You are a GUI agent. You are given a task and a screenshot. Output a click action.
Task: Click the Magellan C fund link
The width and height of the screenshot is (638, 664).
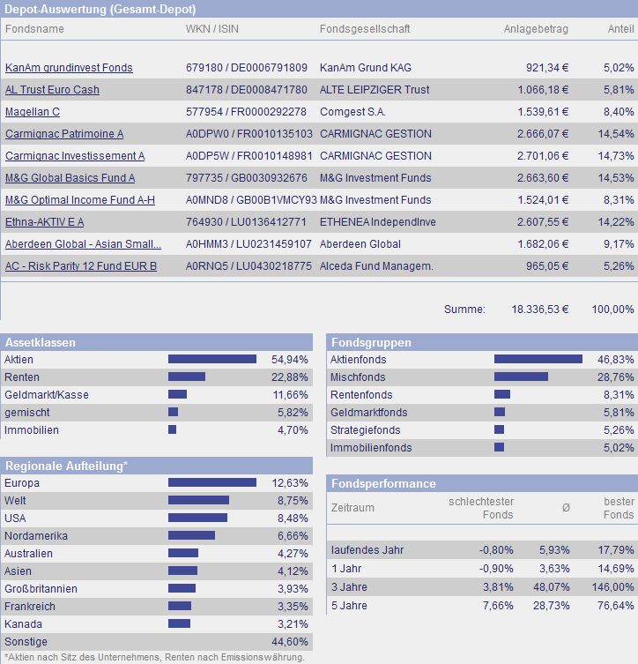coord(33,112)
